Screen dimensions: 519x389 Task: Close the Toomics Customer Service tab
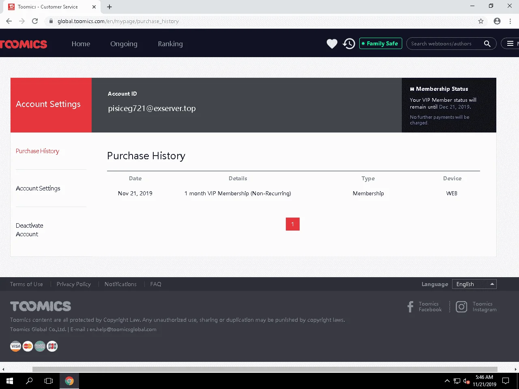[94, 7]
